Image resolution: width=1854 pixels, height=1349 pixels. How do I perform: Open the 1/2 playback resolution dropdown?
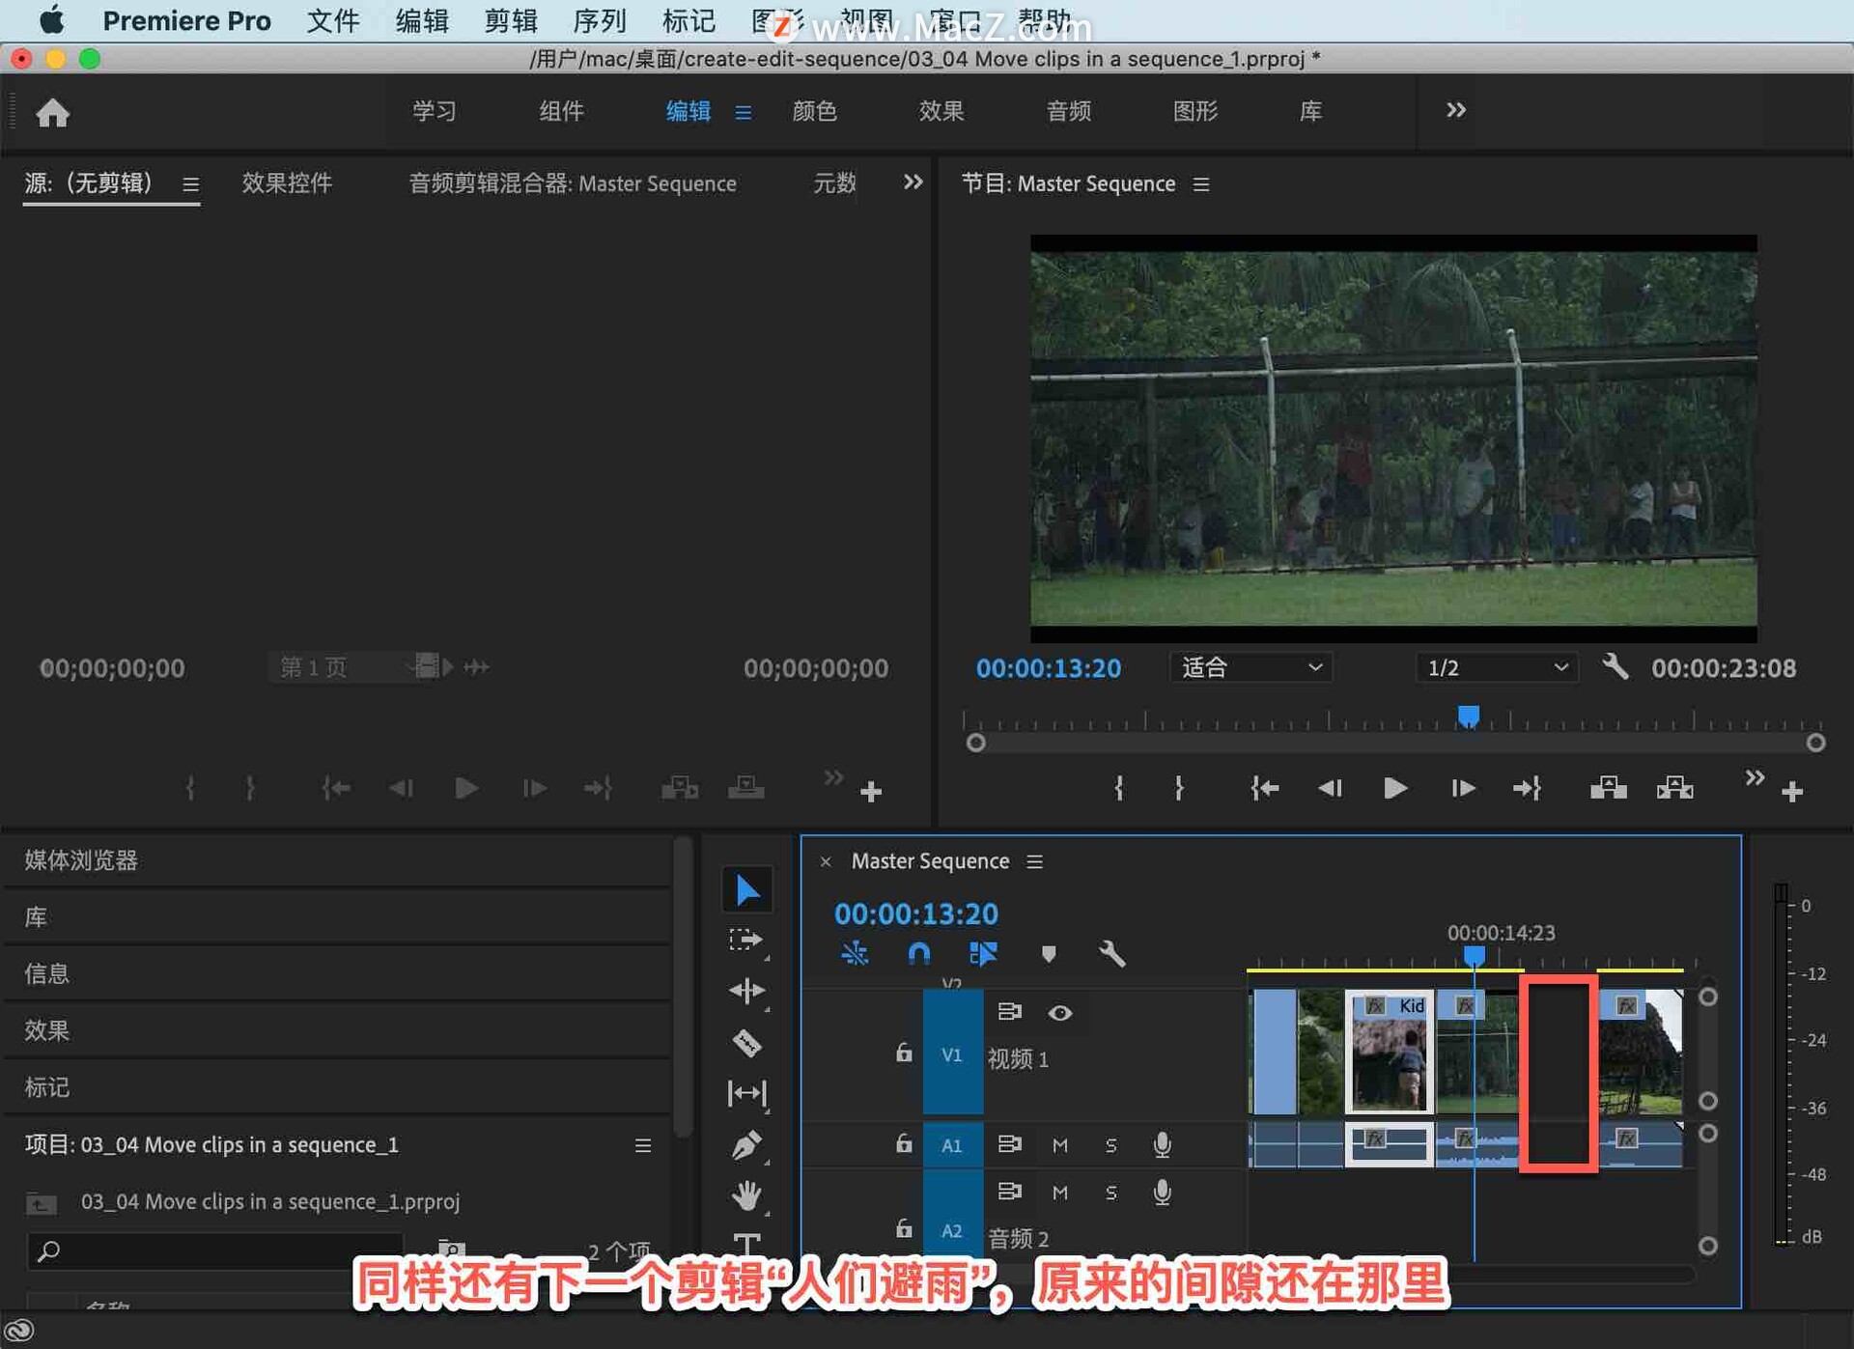tap(1497, 667)
